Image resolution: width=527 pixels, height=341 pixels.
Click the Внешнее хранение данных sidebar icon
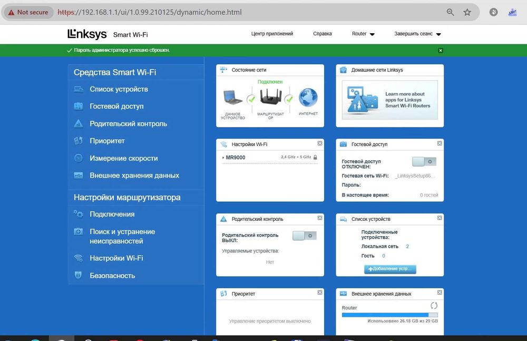click(x=79, y=175)
